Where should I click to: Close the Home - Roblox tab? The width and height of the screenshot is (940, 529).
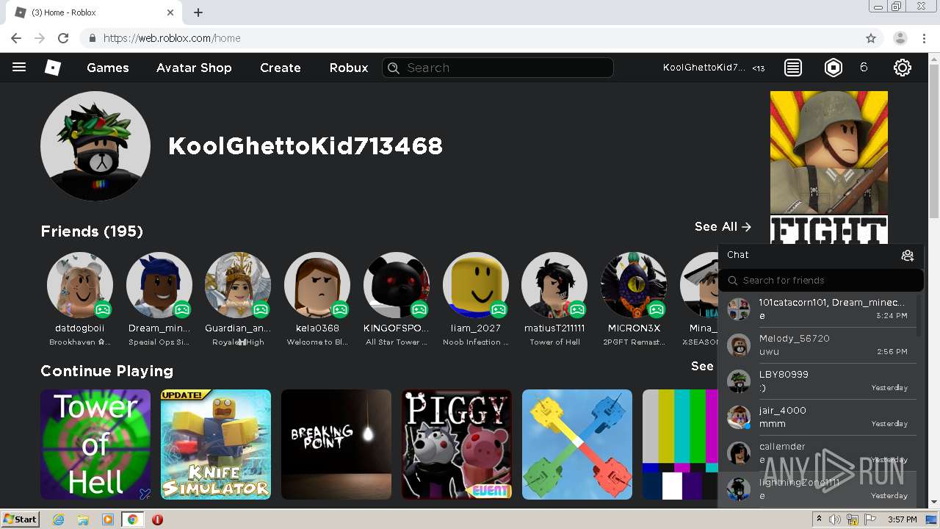point(170,12)
